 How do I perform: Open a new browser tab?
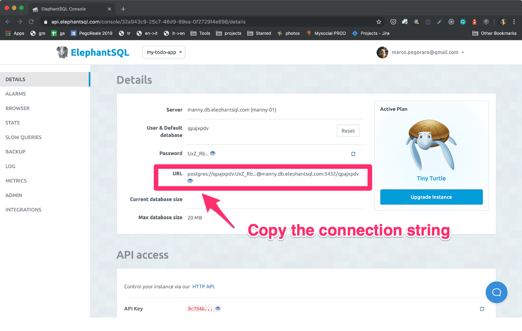123,9
